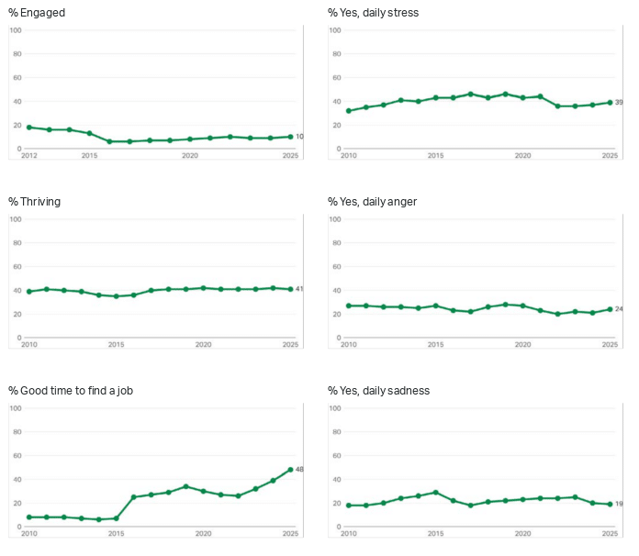Click the % Engaged chart title
The height and width of the screenshot is (556, 639).
tap(37, 13)
